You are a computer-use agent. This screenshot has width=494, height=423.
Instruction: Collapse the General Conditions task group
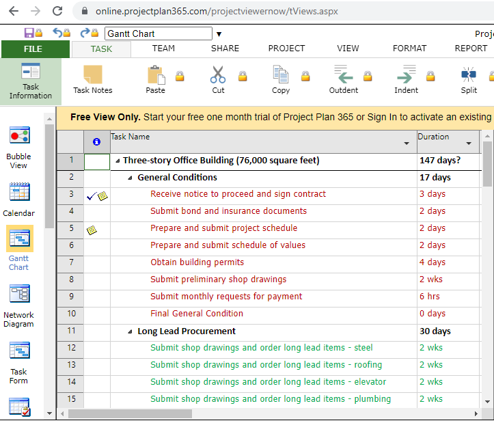(x=131, y=178)
